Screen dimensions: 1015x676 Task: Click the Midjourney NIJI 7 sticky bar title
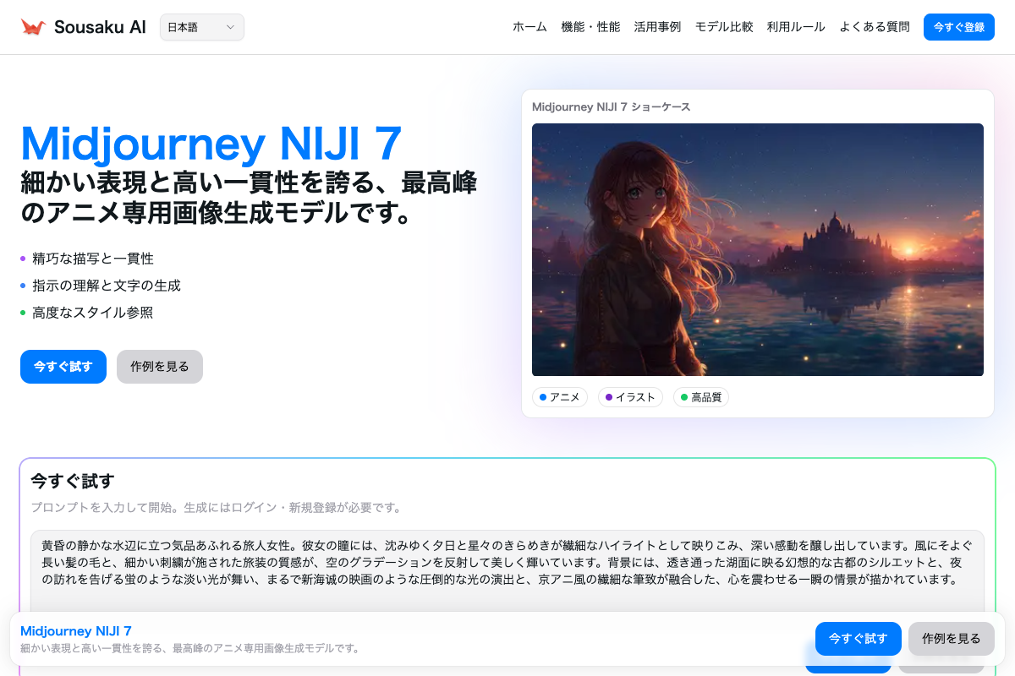(76, 631)
